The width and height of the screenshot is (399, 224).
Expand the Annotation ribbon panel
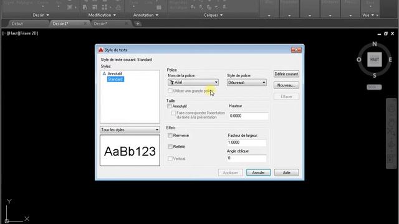click(x=146, y=15)
